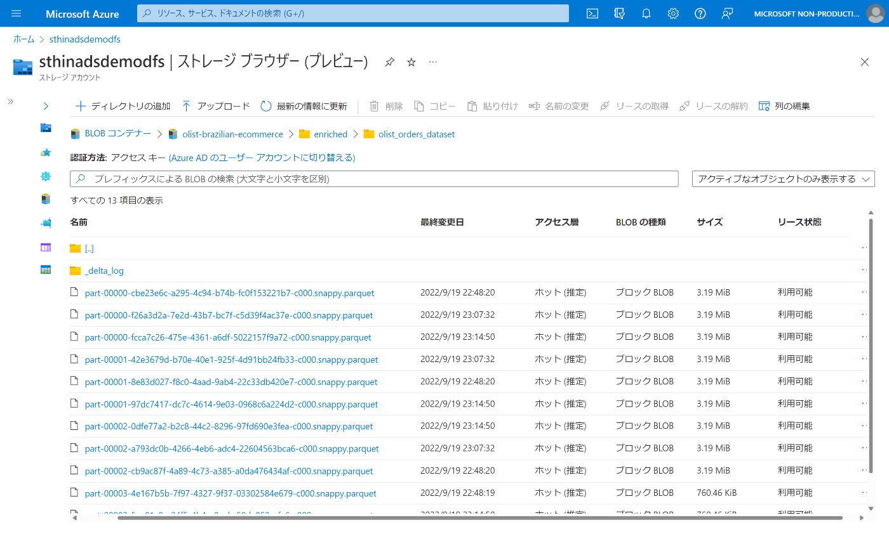The width and height of the screenshot is (889, 539).
Task: Open the Directories and subscriptions filter icon
Action: tap(620, 13)
